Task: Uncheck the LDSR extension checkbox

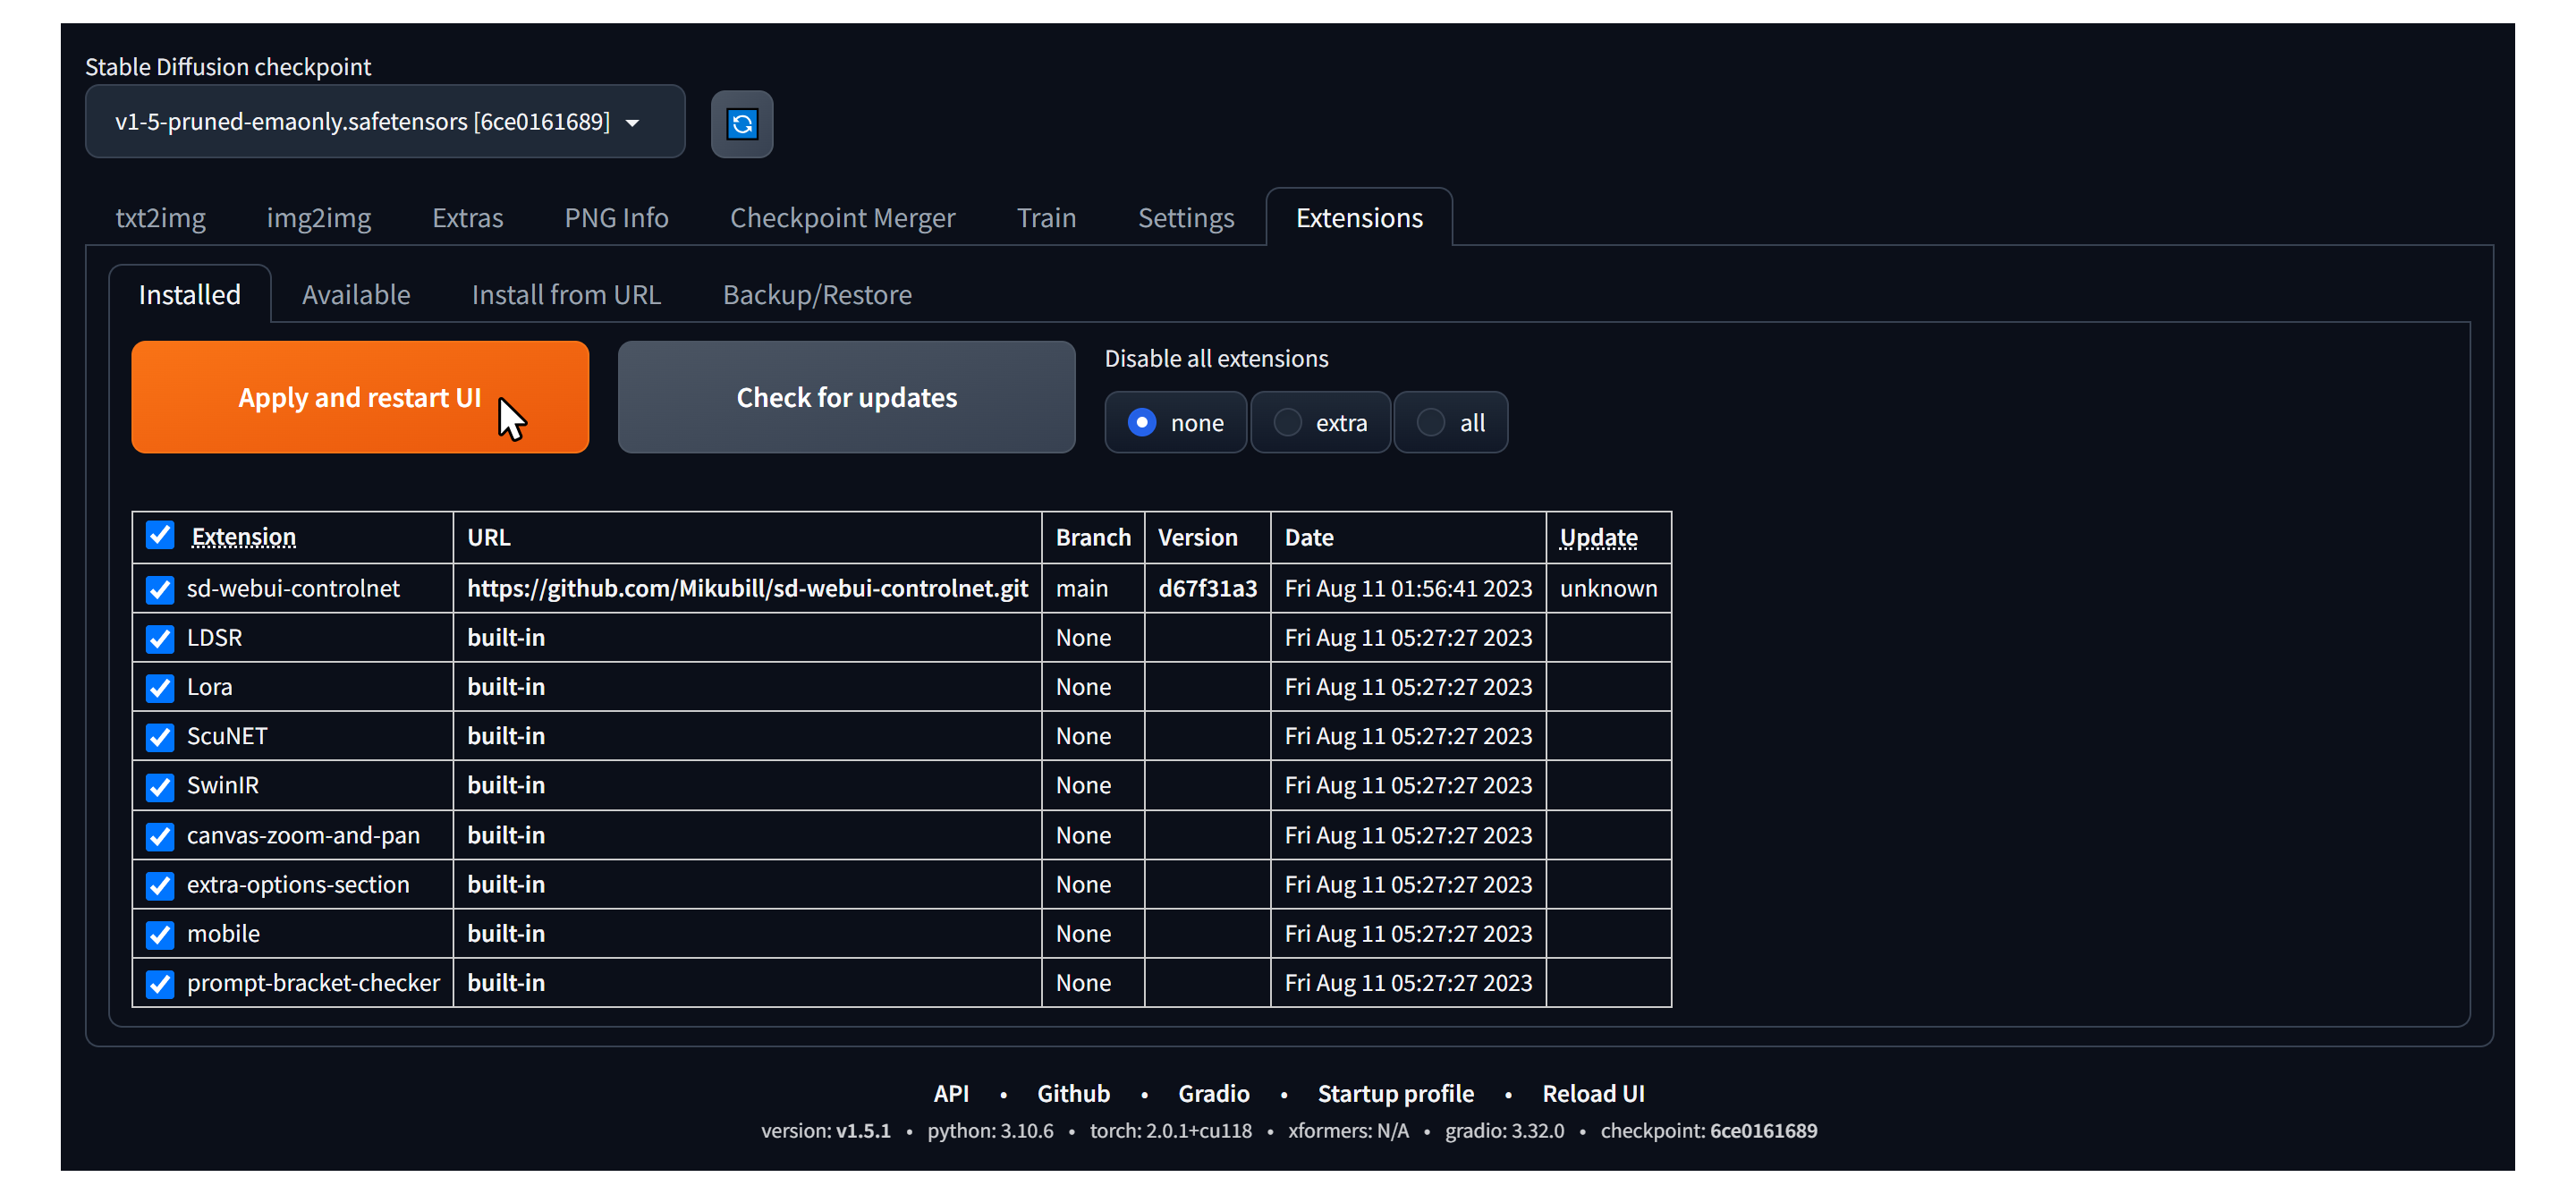Action: point(160,638)
